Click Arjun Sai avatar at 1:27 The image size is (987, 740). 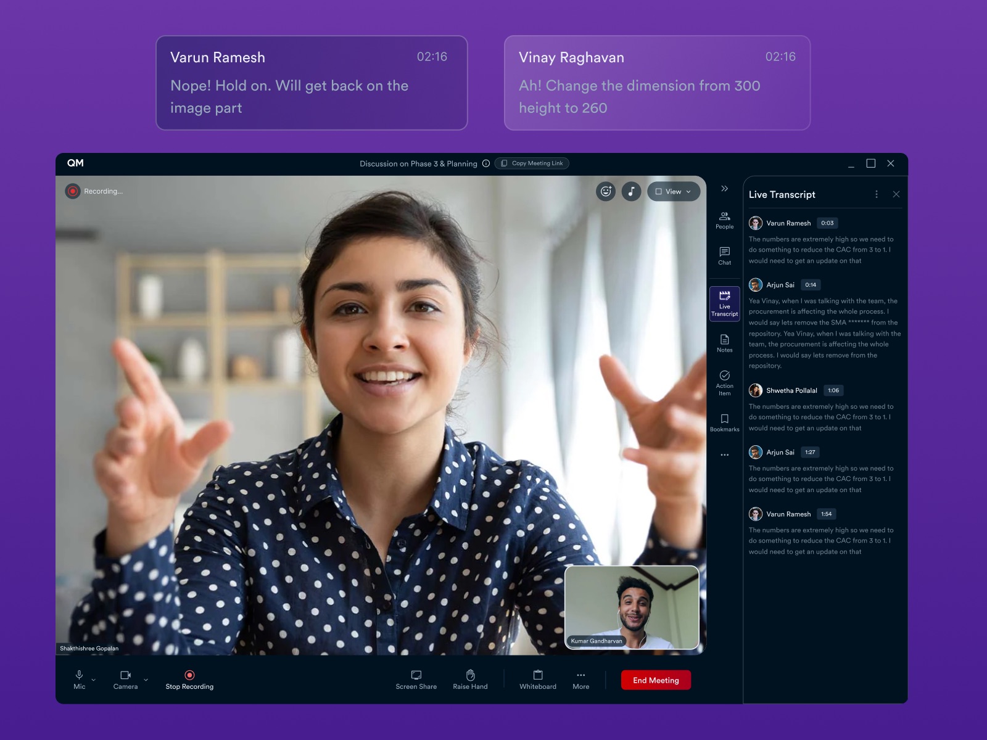tap(756, 452)
